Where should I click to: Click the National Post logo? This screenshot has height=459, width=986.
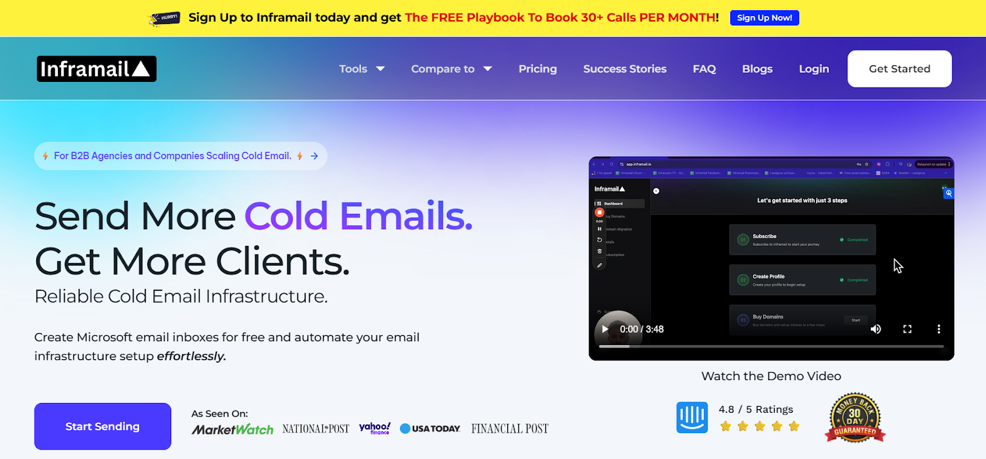(316, 429)
